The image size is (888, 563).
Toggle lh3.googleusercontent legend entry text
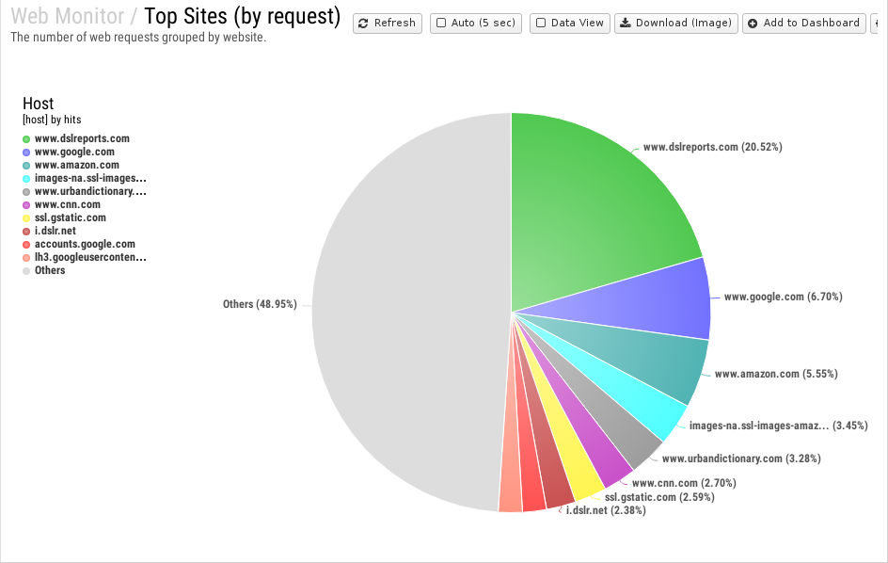coord(90,257)
